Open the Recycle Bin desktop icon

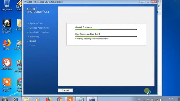click(7, 5)
